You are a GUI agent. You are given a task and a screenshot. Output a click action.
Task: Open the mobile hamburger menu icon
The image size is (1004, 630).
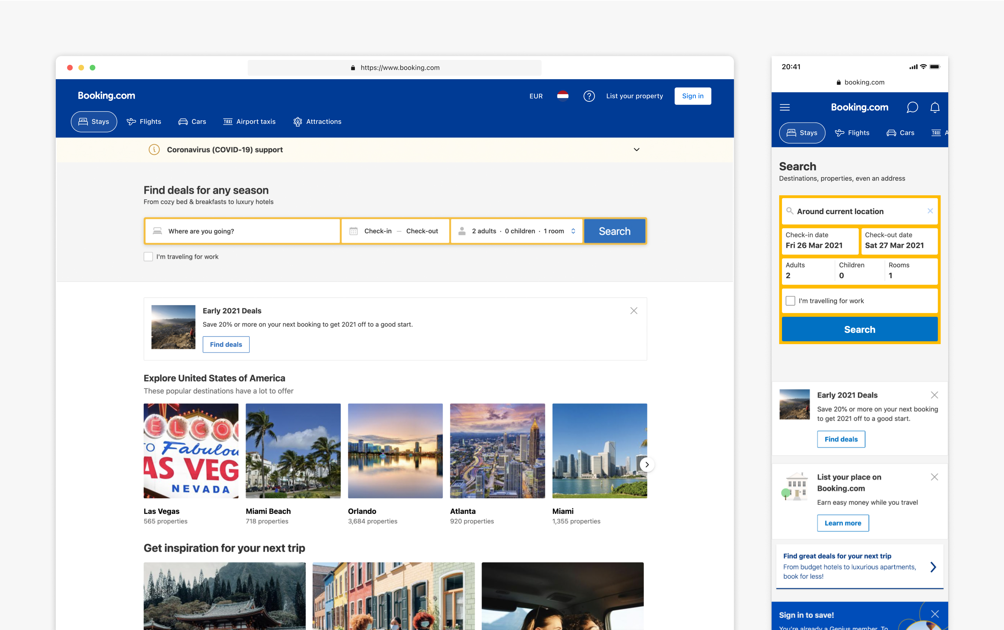[x=784, y=107]
